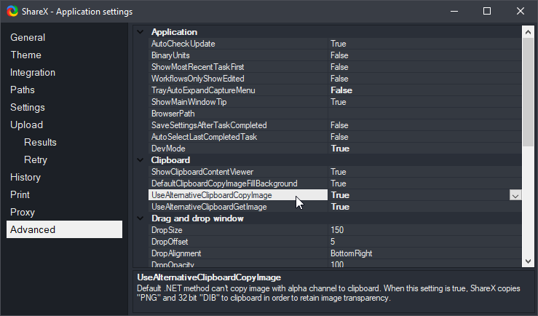Click the DropAlignment BottomRight value
538x316 pixels.
click(x=352, y=253)
